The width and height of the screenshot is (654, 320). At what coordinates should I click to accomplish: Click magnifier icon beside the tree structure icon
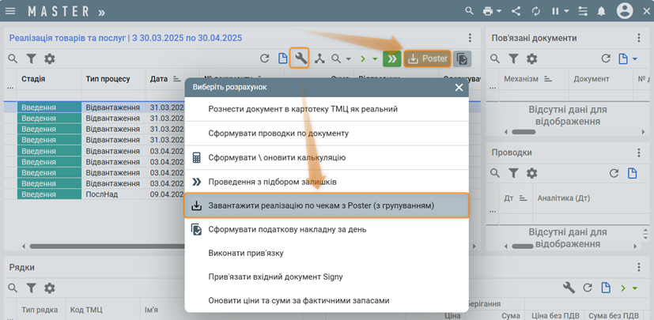pos(336,58)
